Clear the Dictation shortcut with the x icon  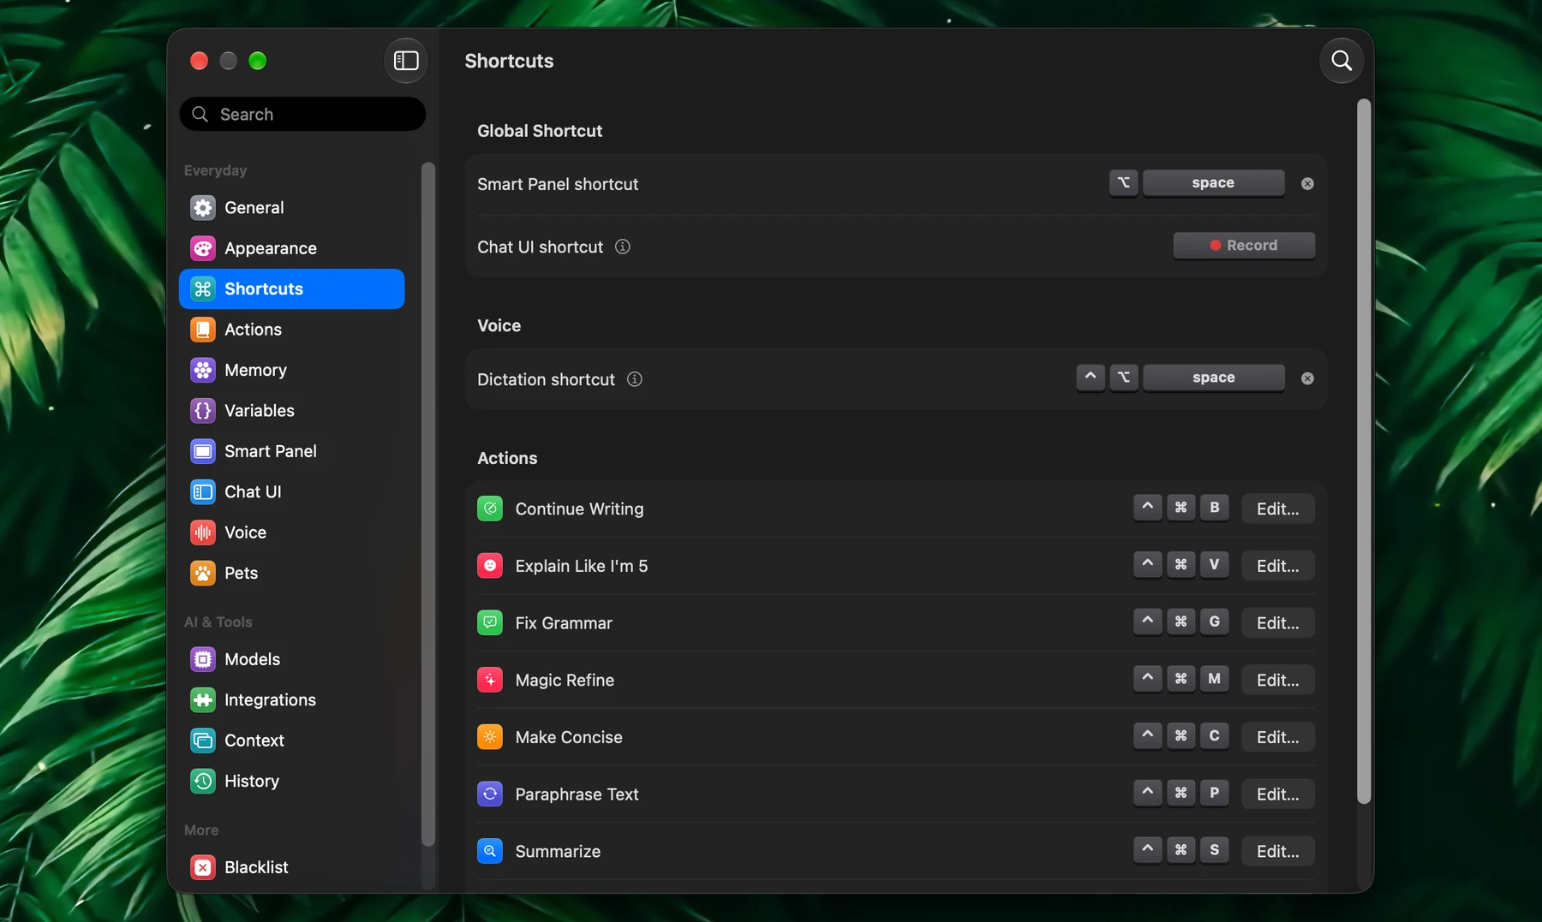click(1307, 378)
